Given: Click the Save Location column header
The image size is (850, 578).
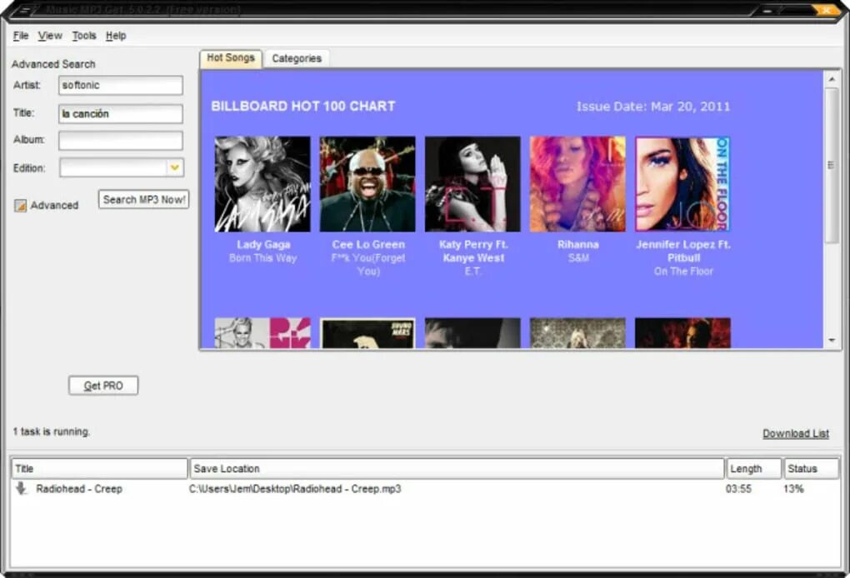Looking at the screenshot, I should pyautogui.click(x=457, y=469).
